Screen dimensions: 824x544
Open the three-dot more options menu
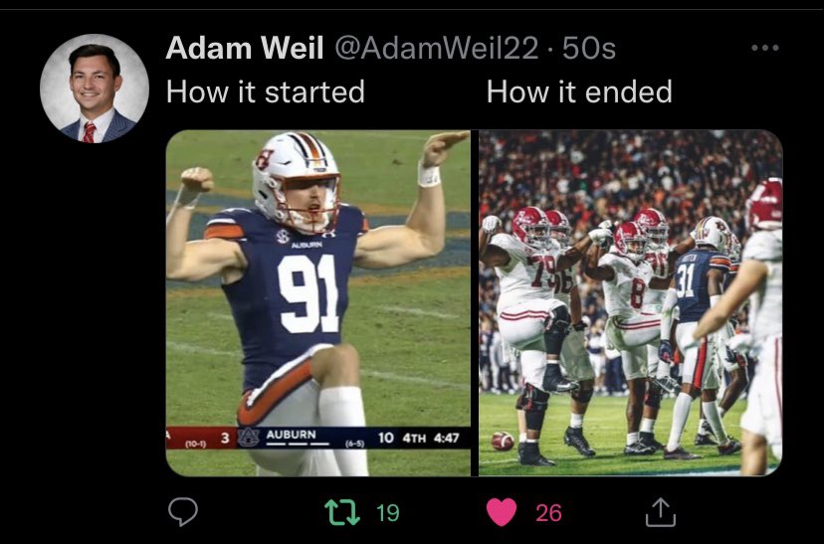(765, 48)
